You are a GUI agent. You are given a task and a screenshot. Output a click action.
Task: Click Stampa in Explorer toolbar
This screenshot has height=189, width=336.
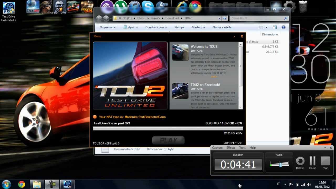[179, 27]
